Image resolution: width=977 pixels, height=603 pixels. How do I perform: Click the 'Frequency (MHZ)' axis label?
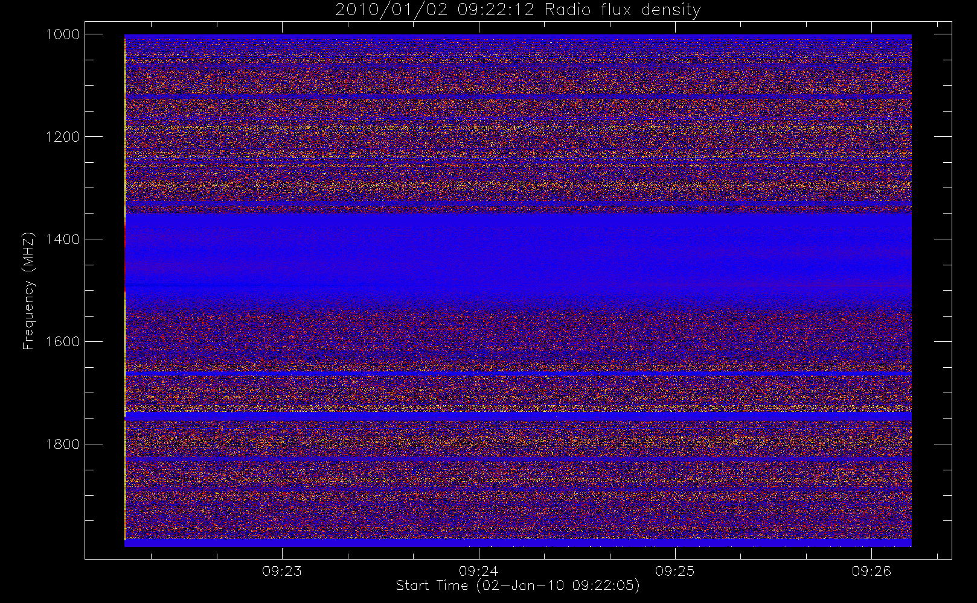click(x=28, y=291)
